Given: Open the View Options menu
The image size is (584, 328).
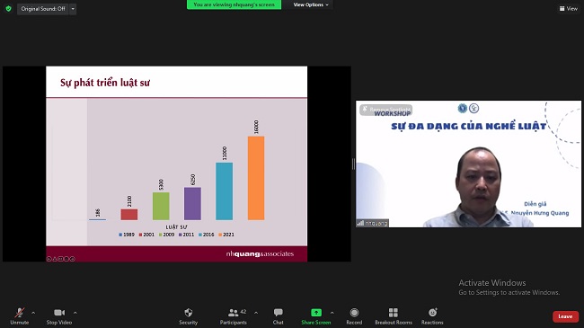Looking at the screenshot, I should pos(311,4).
